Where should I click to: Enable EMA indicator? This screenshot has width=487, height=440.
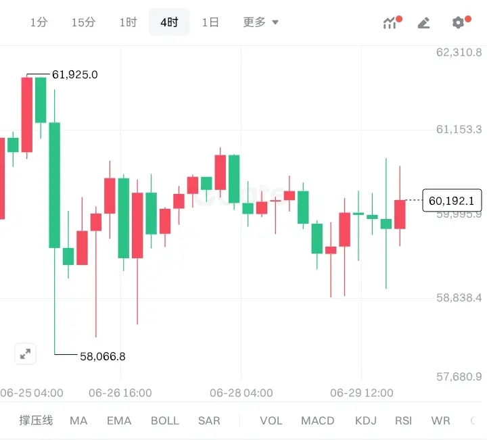point(119,421)
